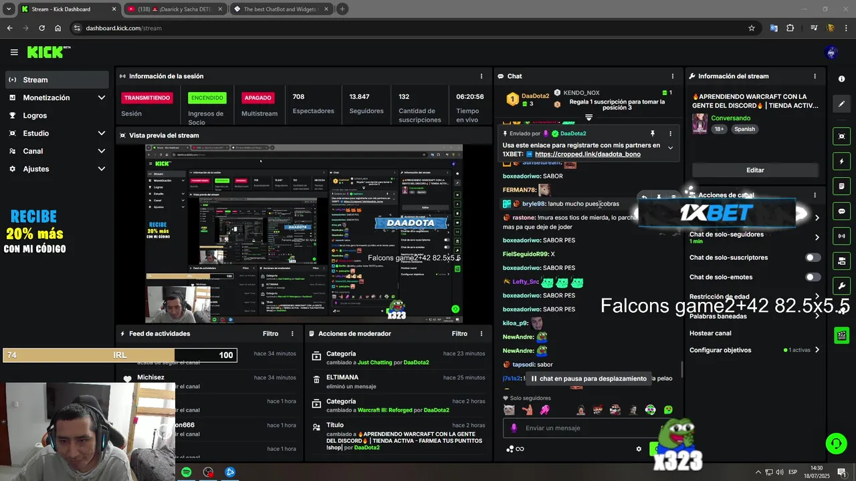Click the wrench icon in right sidebar
The height and width of the screenshot is (481, 856).
pyautogui.click(x=841, y=286)
